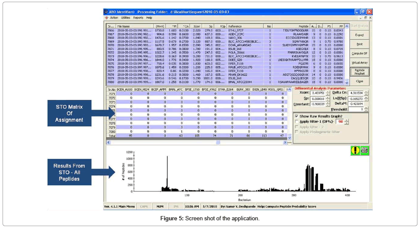
Task: Click the Apply Filter - 2 checkbox
Action: [297, 127]
